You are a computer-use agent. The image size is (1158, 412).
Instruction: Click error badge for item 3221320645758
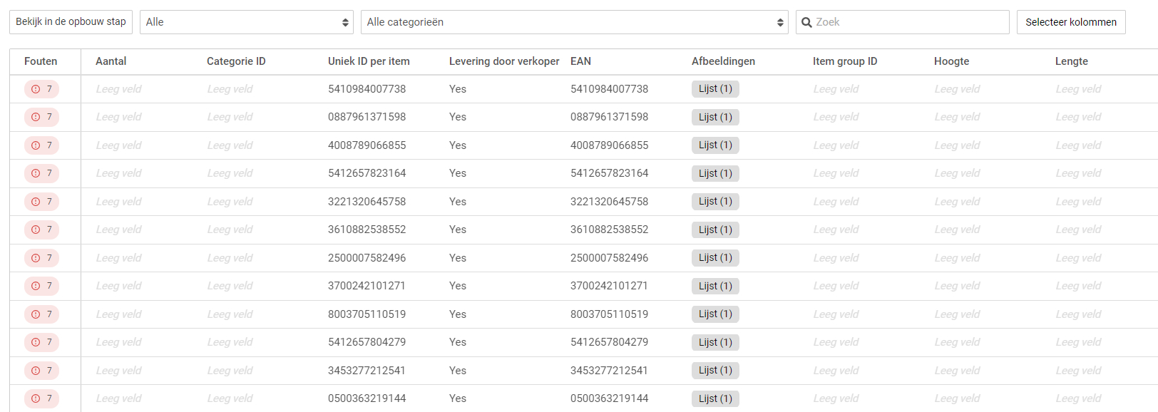tap(41, 202)
